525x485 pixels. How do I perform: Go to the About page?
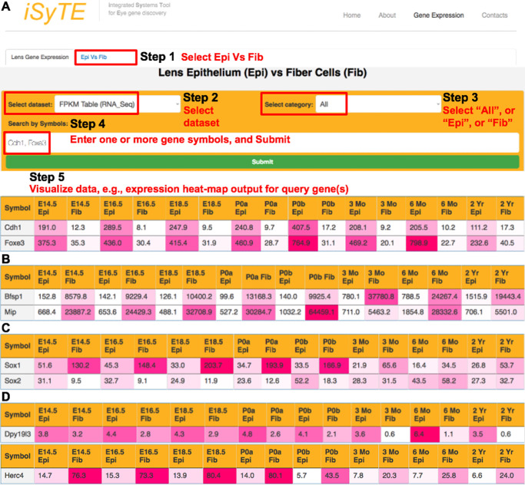387,15
